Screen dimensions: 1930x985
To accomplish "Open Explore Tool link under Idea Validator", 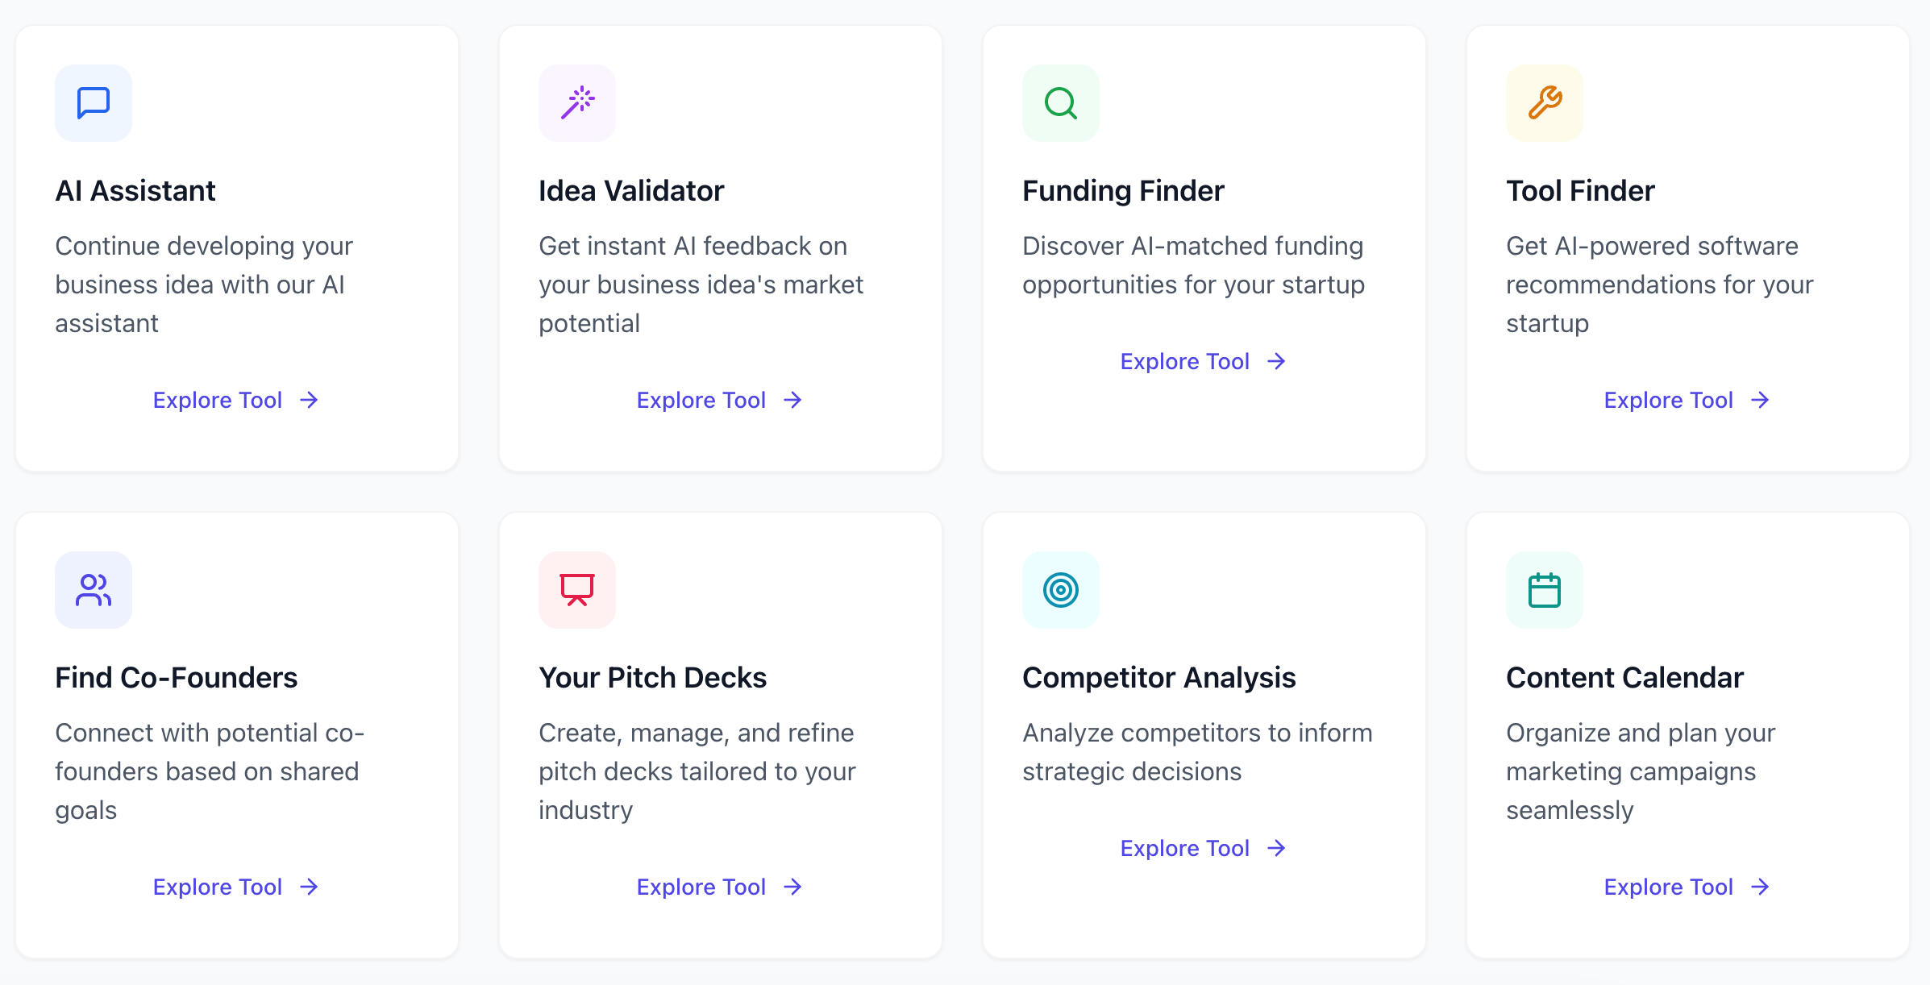I will point(719,400).
